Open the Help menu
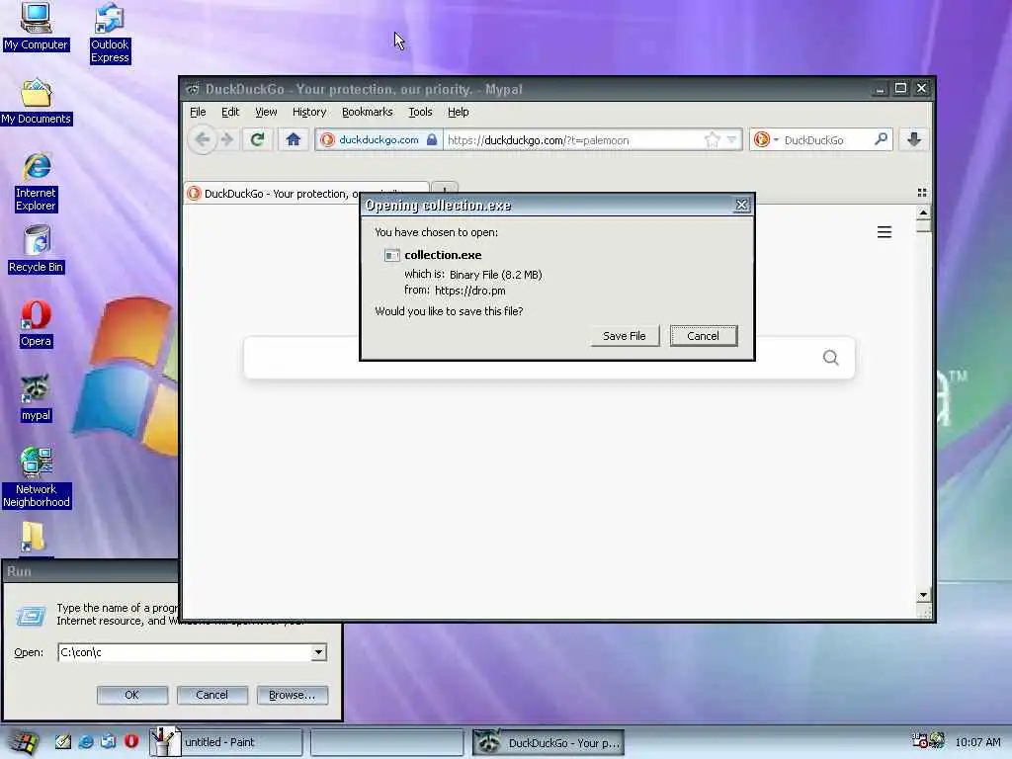 pos(459,112)
